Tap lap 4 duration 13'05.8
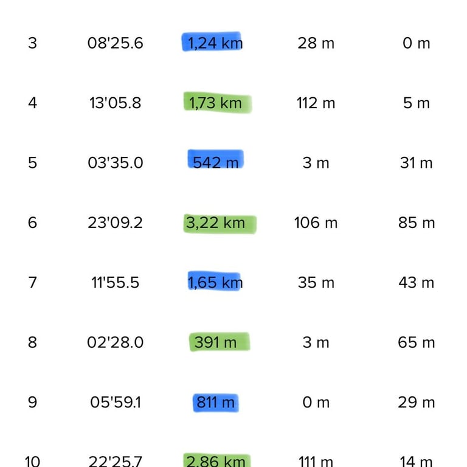Screen dimensions: 467x467 click(116, 103)
